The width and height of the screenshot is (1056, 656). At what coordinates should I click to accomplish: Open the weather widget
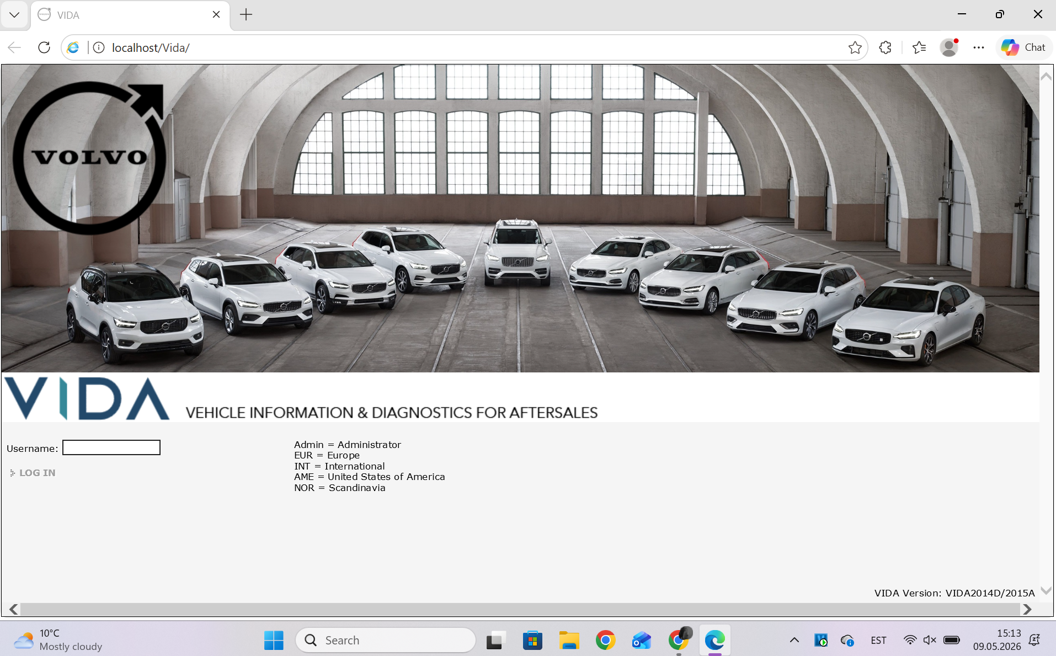58,640
